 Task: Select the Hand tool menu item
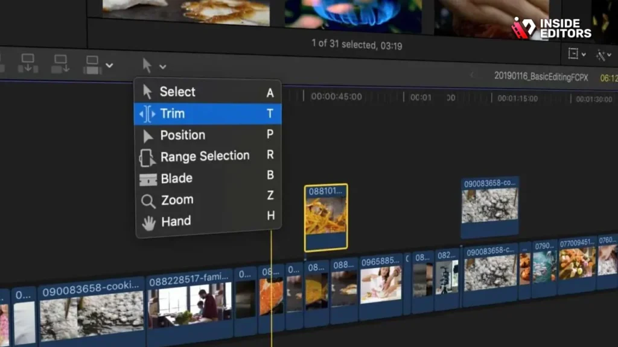coord(208,221)
